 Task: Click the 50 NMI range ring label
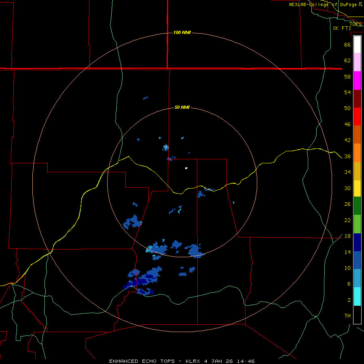coord(182,107)
